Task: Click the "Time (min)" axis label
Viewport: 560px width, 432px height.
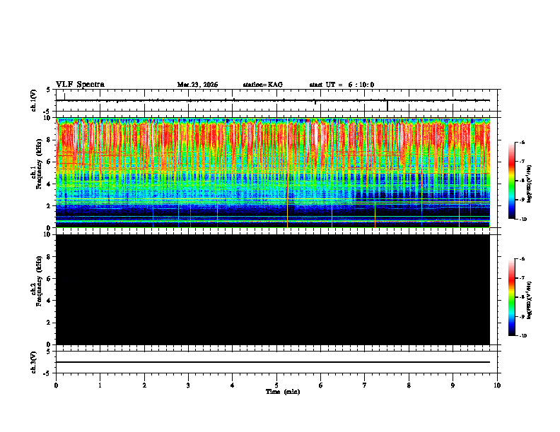Action: tap(283, 392)
